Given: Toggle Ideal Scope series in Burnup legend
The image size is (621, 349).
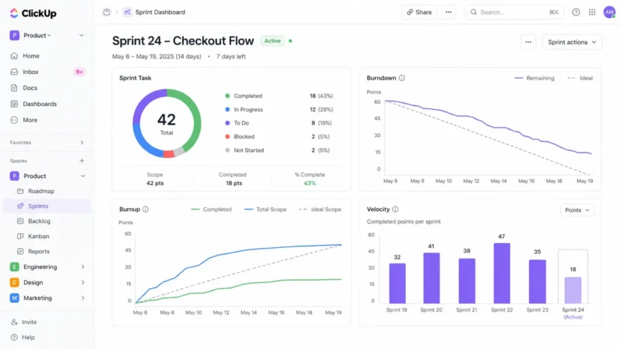Looking at the screenshot, I should point(320,209).
